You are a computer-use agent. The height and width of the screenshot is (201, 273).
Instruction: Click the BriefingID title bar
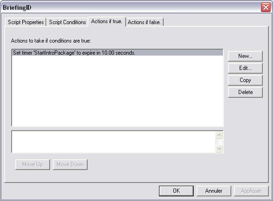[x=131, y=7]
